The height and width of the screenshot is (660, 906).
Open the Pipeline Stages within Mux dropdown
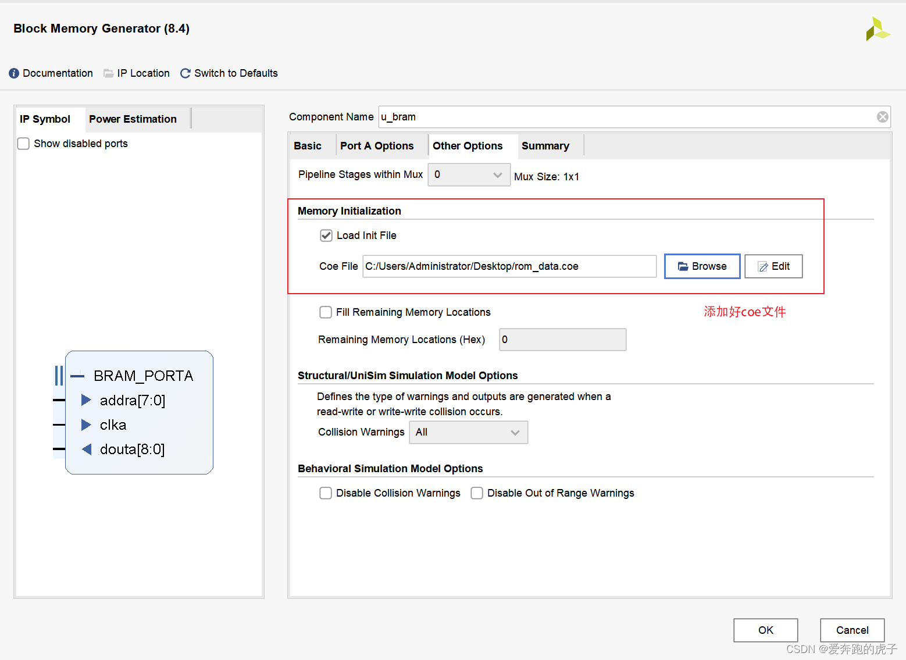coord(469,174)
